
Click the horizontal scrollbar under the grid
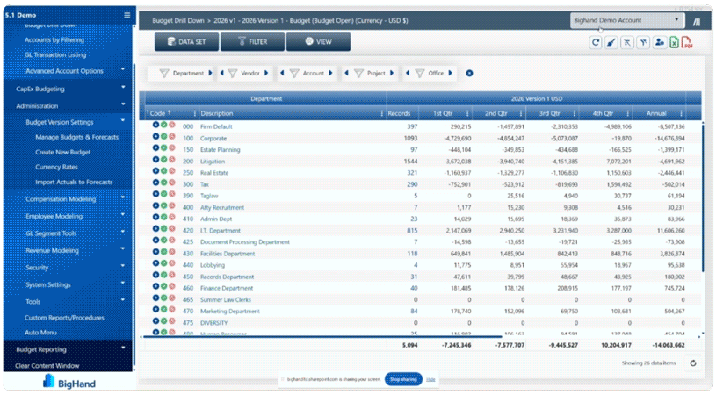point(322,336)
